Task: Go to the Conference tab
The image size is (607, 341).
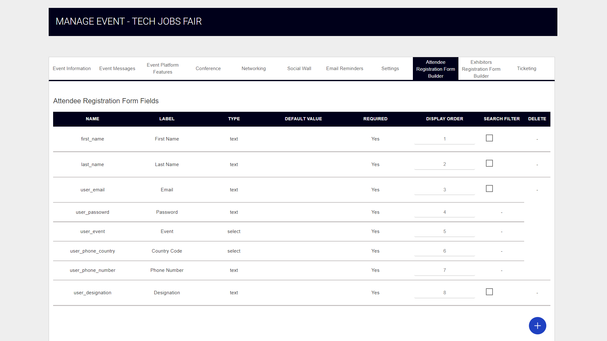Action: (208, 69)
